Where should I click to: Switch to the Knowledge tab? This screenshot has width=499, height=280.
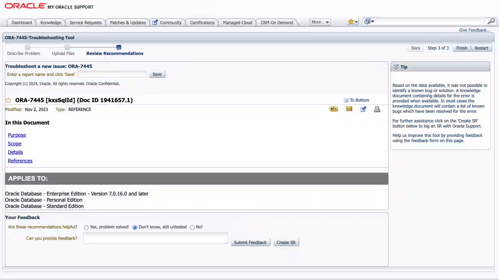51,22
